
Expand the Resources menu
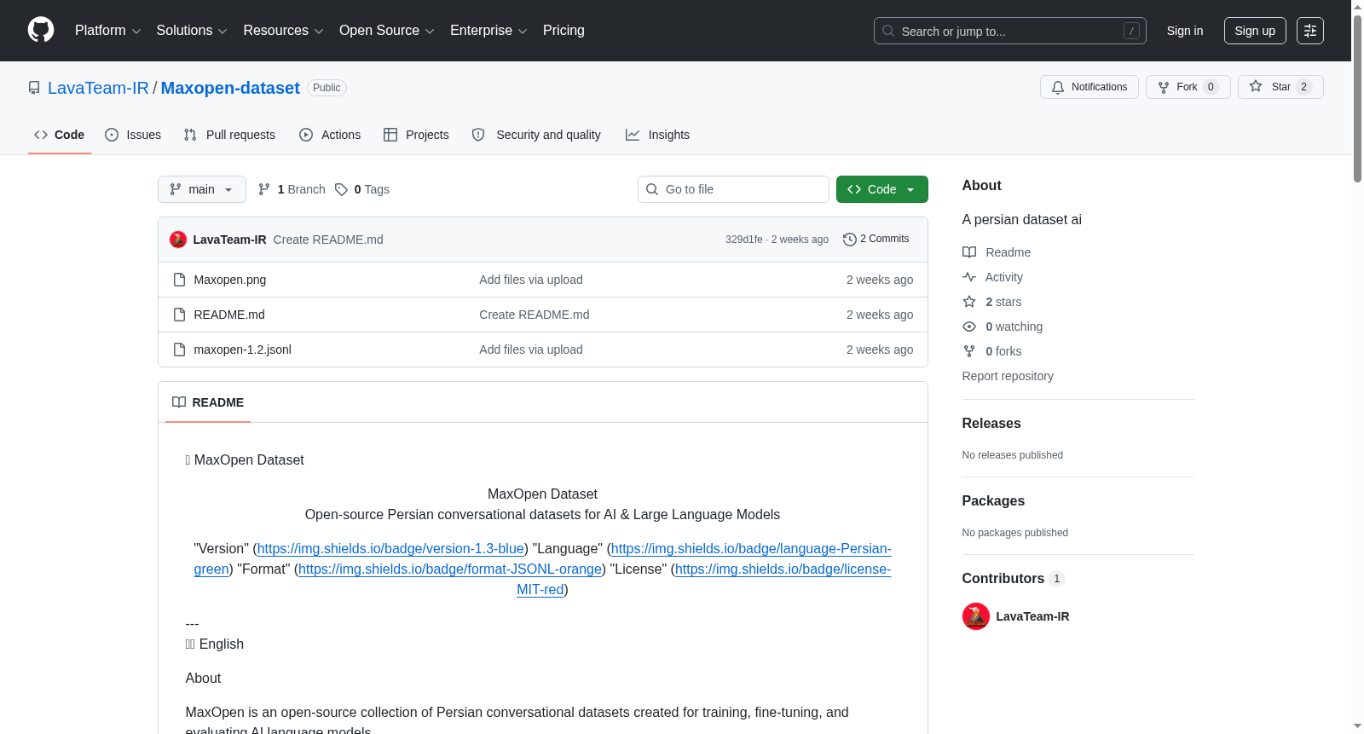coord(284,31)
